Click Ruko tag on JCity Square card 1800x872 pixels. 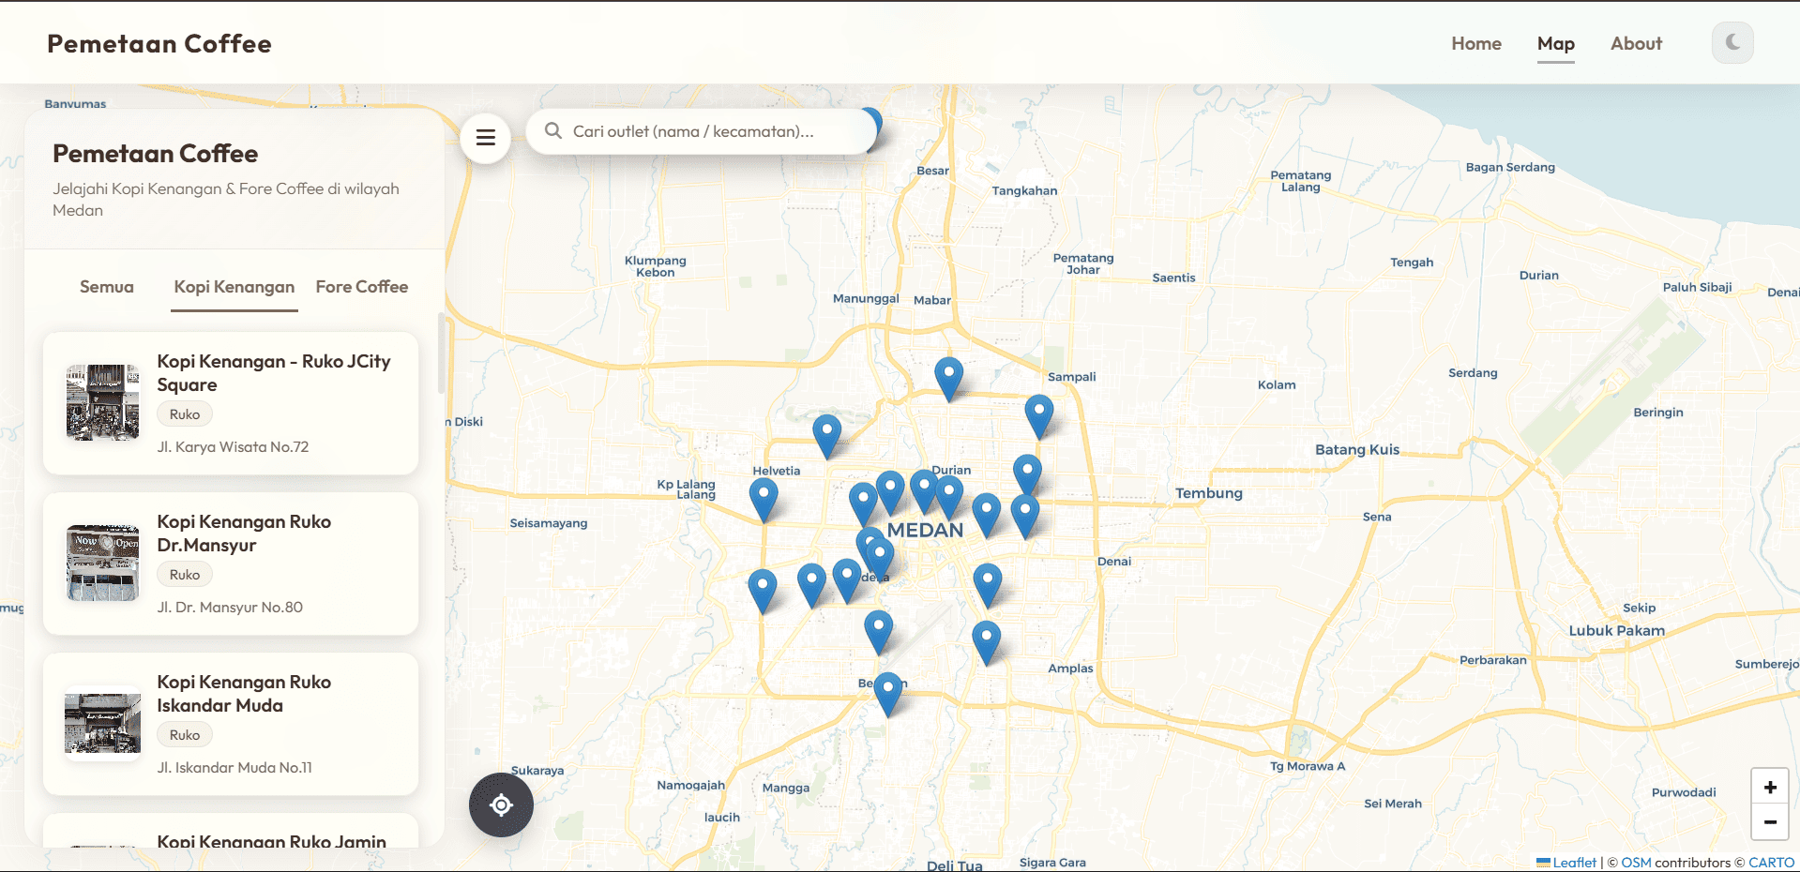click(185, 414)
